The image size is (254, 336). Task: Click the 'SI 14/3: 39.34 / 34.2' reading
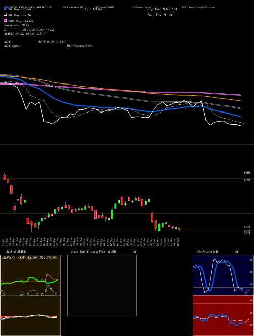pyautogui.click(x=39, y=30)
